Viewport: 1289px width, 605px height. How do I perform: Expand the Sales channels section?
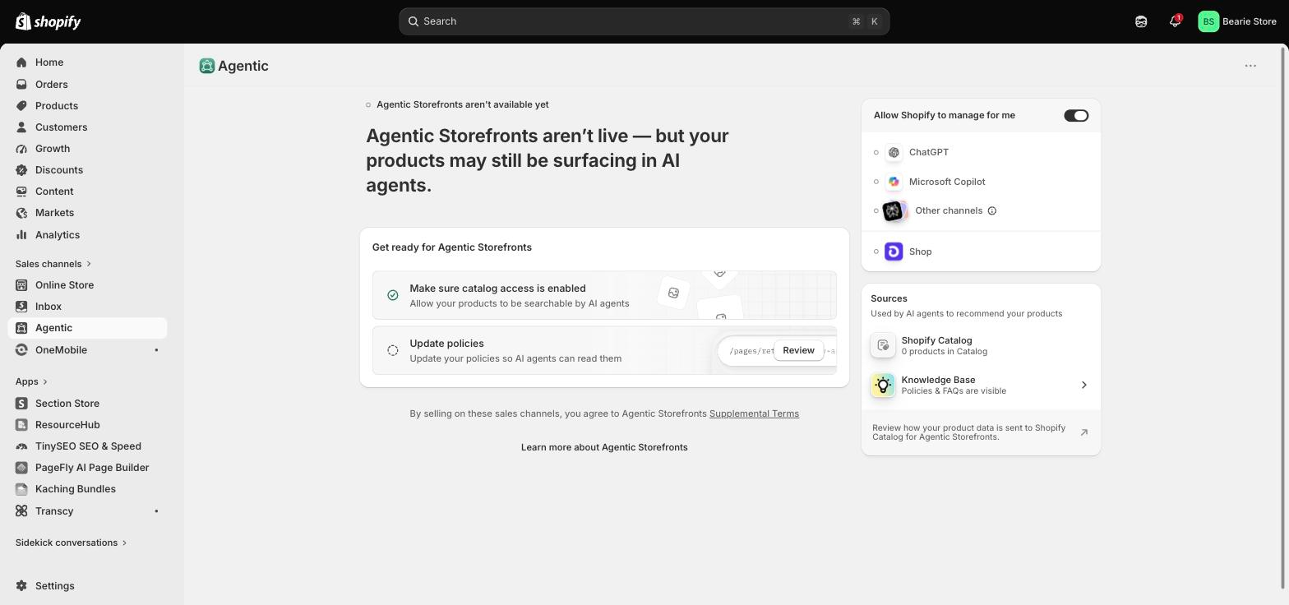pos(53,264)
